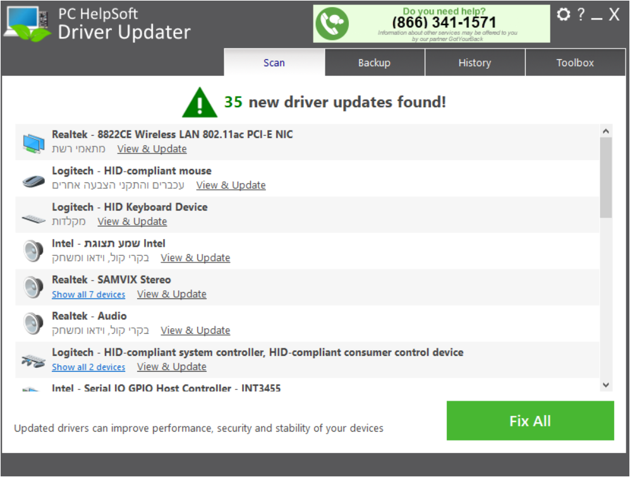The image size is (630, 477).
Task: Click the scroll up arrow
Action: (x=606, y=131)
